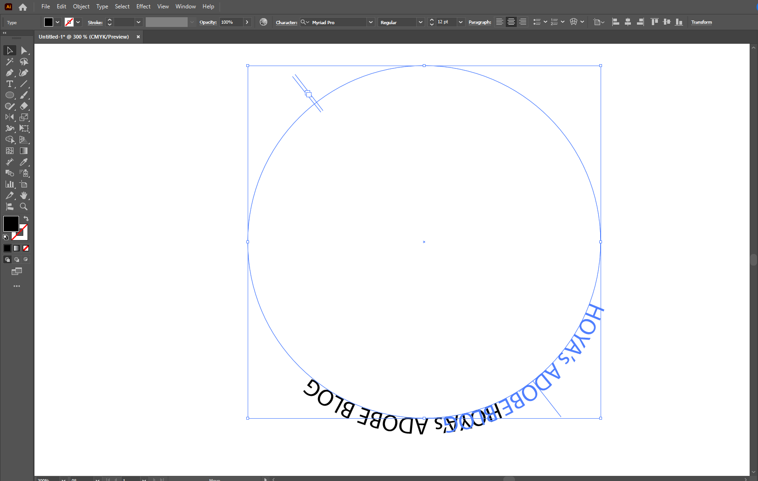Expand the fill color dropdown
Image resolution: width=758 pixels, height=481 pixels.
click(57, 22)
